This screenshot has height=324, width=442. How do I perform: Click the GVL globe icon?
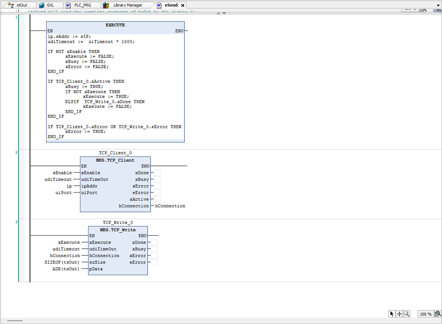coord(41,5)
